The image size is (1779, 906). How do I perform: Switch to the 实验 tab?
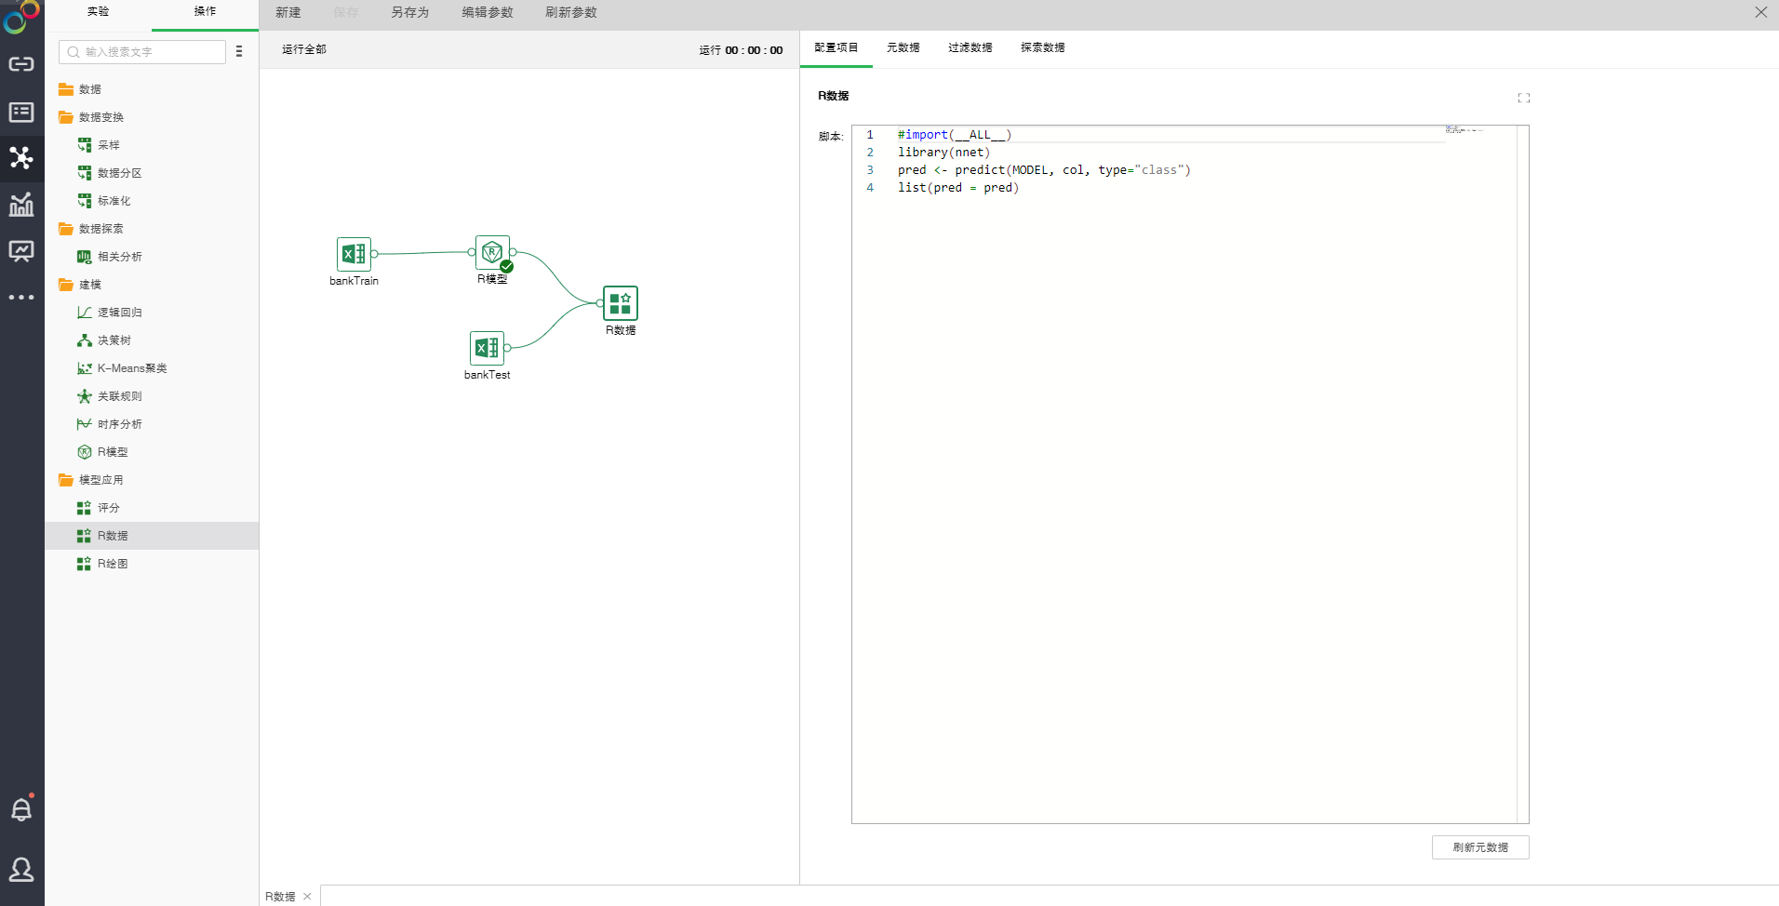(98, 12)
